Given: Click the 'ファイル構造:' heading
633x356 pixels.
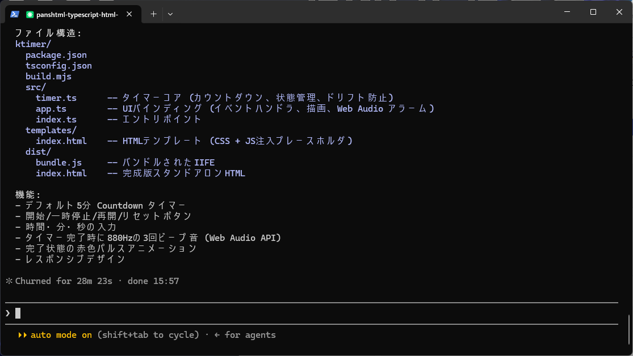Looking at the screenshot, I should (48, 33).
